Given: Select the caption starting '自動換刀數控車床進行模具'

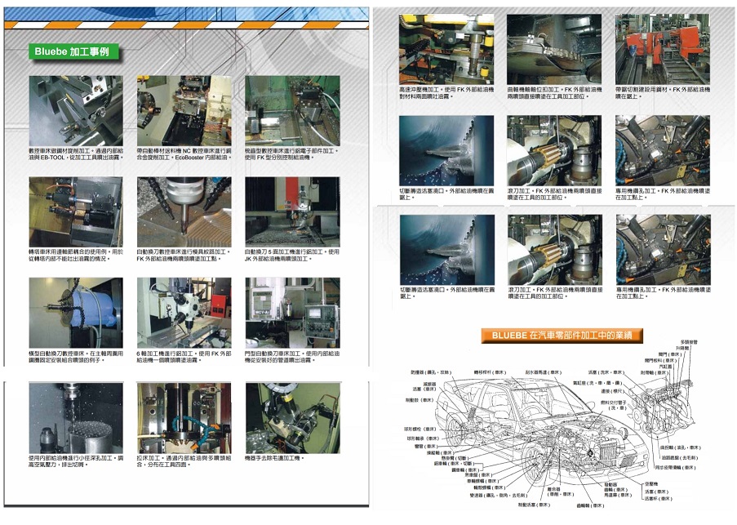Looking at the screenshot, I should pyautogui.click(x=184, y=256).
